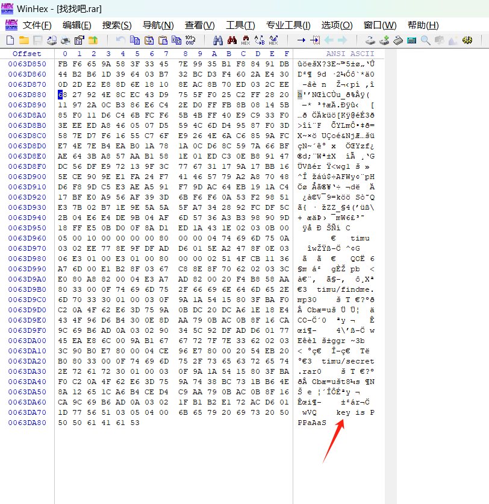This screenshot has width=489, height=504.
Task: Click the WinHex menu bar document icon
Action: tap(11, 25)
